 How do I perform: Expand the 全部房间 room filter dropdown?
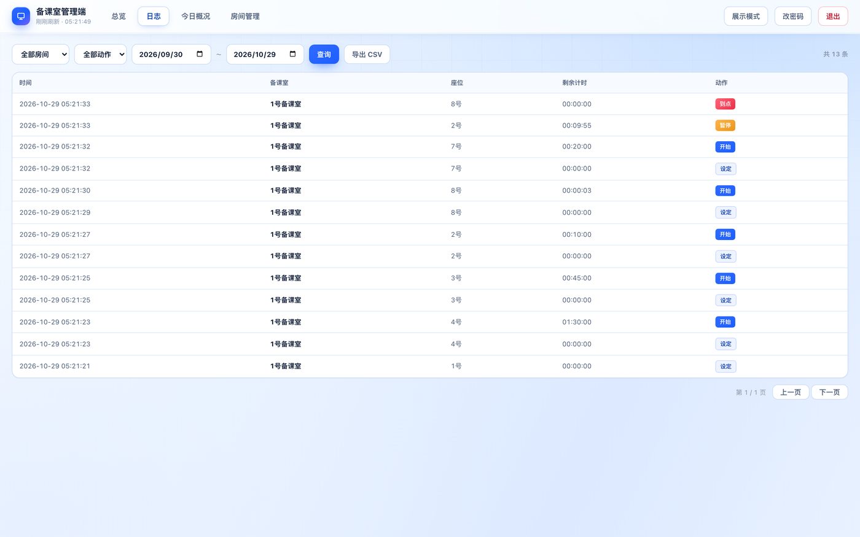[41, 54]
